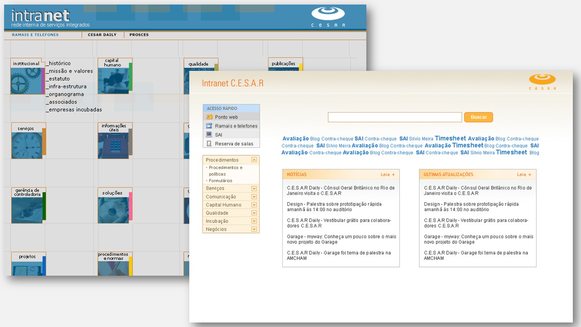This screenshot has height=327, width=581.
Task: Click the Buscar search button
Action: [478, 117]
